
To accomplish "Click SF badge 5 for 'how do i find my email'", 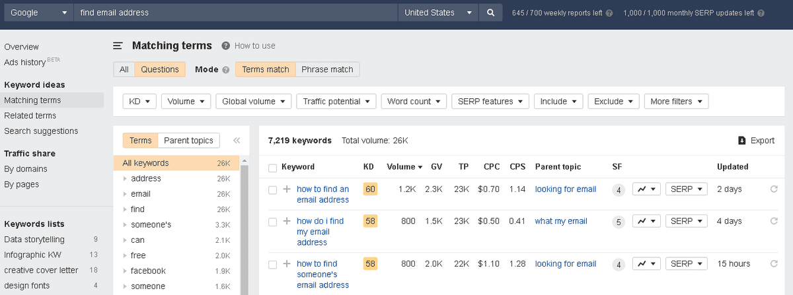I will tap(619, 222).
